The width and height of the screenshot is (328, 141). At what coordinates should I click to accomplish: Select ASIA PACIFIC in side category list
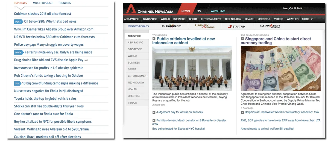pyautogui.click(x=137, y=43)
